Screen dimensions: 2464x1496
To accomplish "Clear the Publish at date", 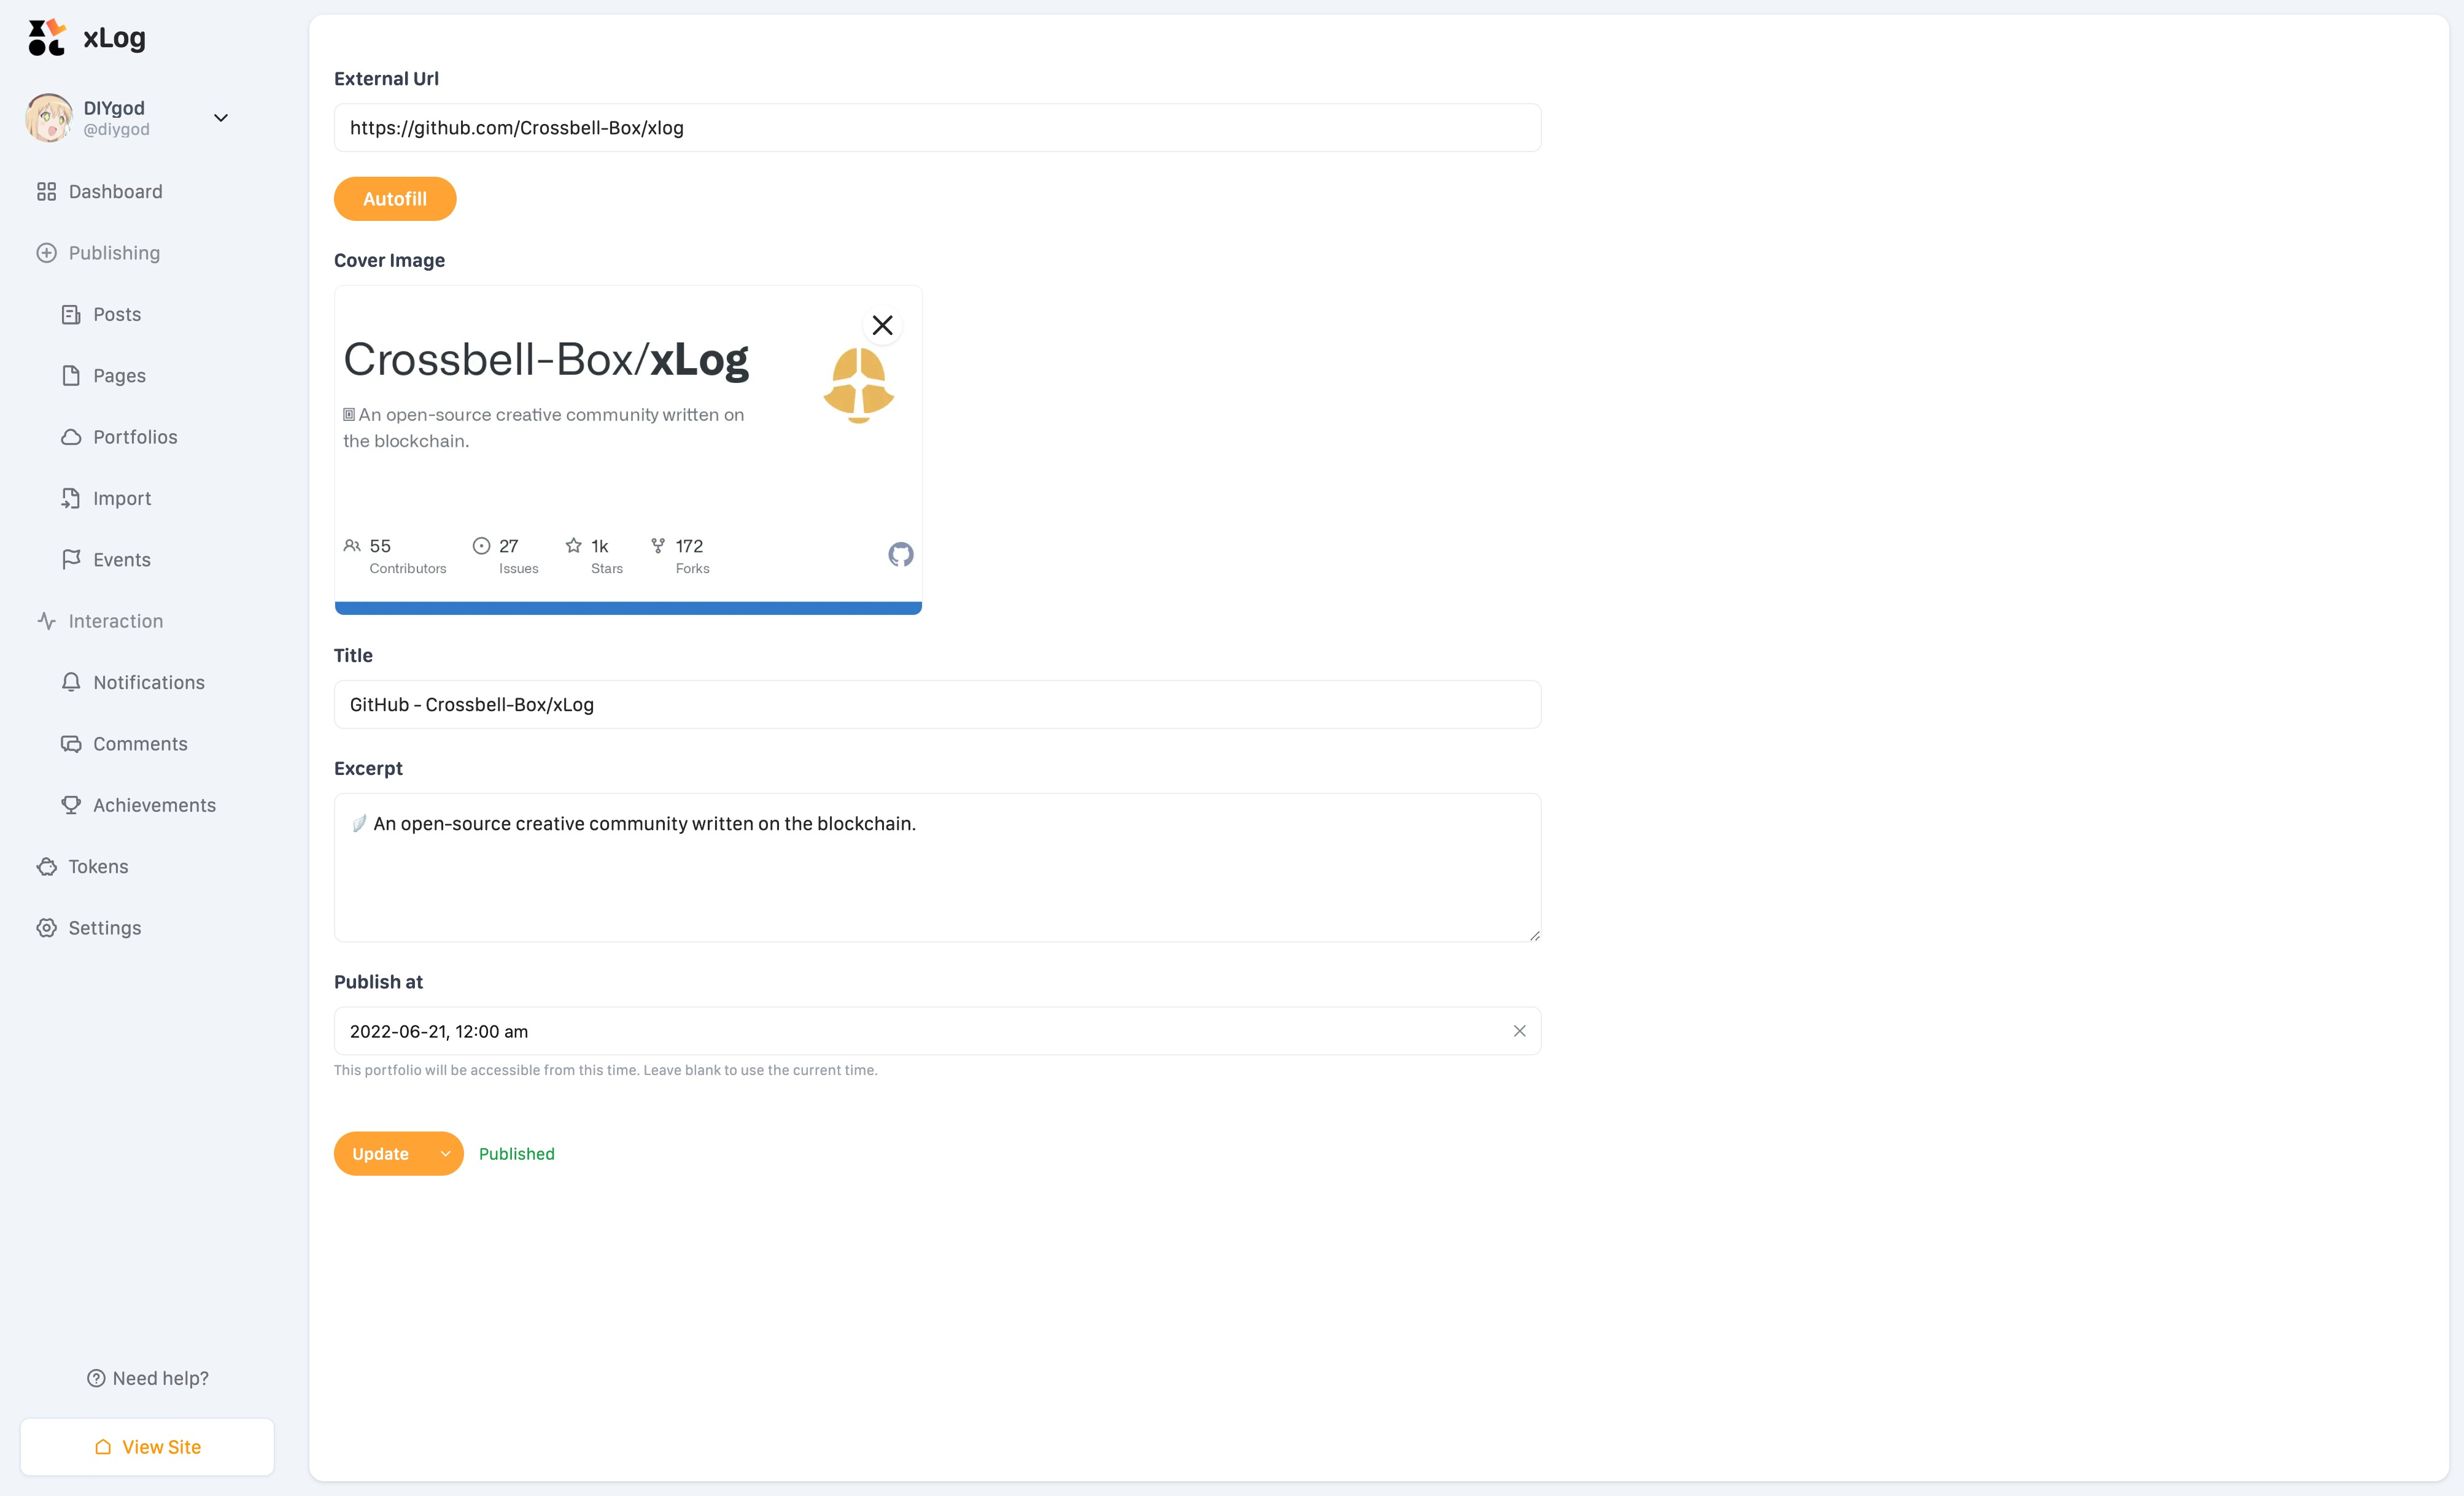I will 1519,1031.
